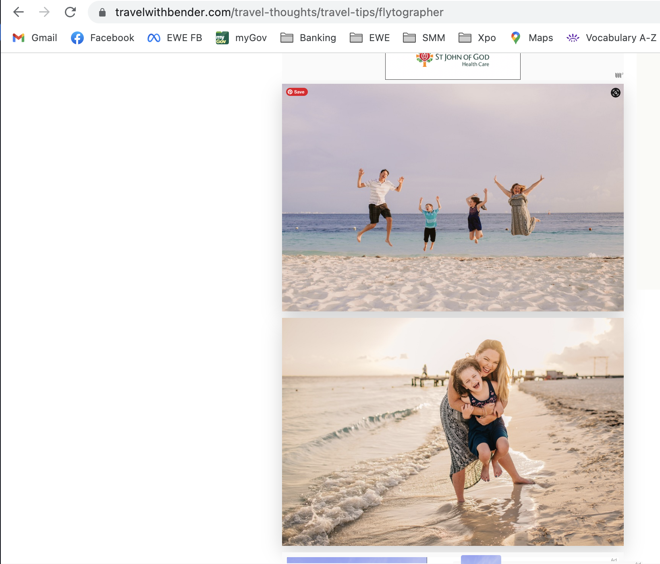Open the Gmail bookmark
The height and width of the screenshot is (564, 660).
click(35, 38)
